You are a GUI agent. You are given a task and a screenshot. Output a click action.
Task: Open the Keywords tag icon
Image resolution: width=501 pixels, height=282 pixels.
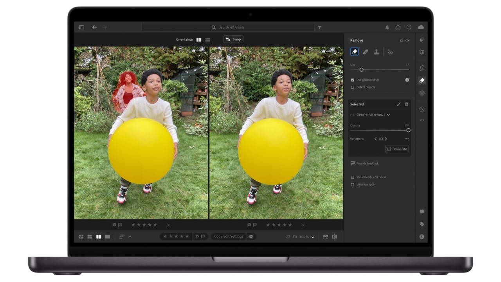click(x=422, y=224)
